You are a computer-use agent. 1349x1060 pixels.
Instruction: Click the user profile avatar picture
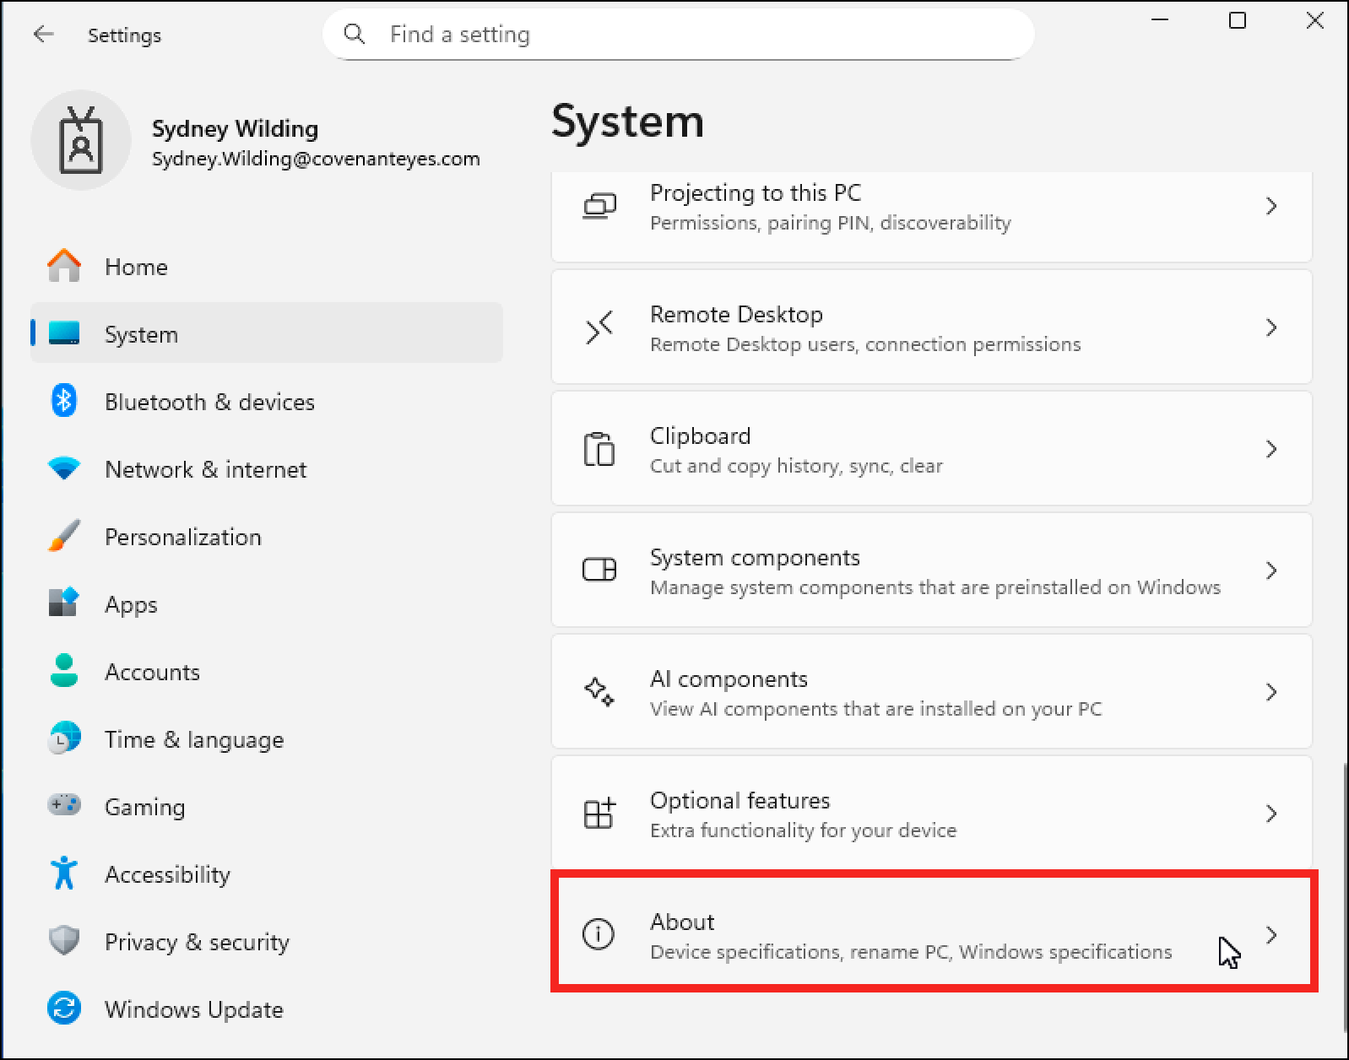tap(81, 141)
